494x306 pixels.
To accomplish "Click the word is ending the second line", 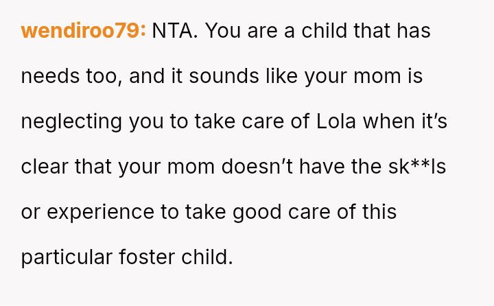I will click(416, 76).
